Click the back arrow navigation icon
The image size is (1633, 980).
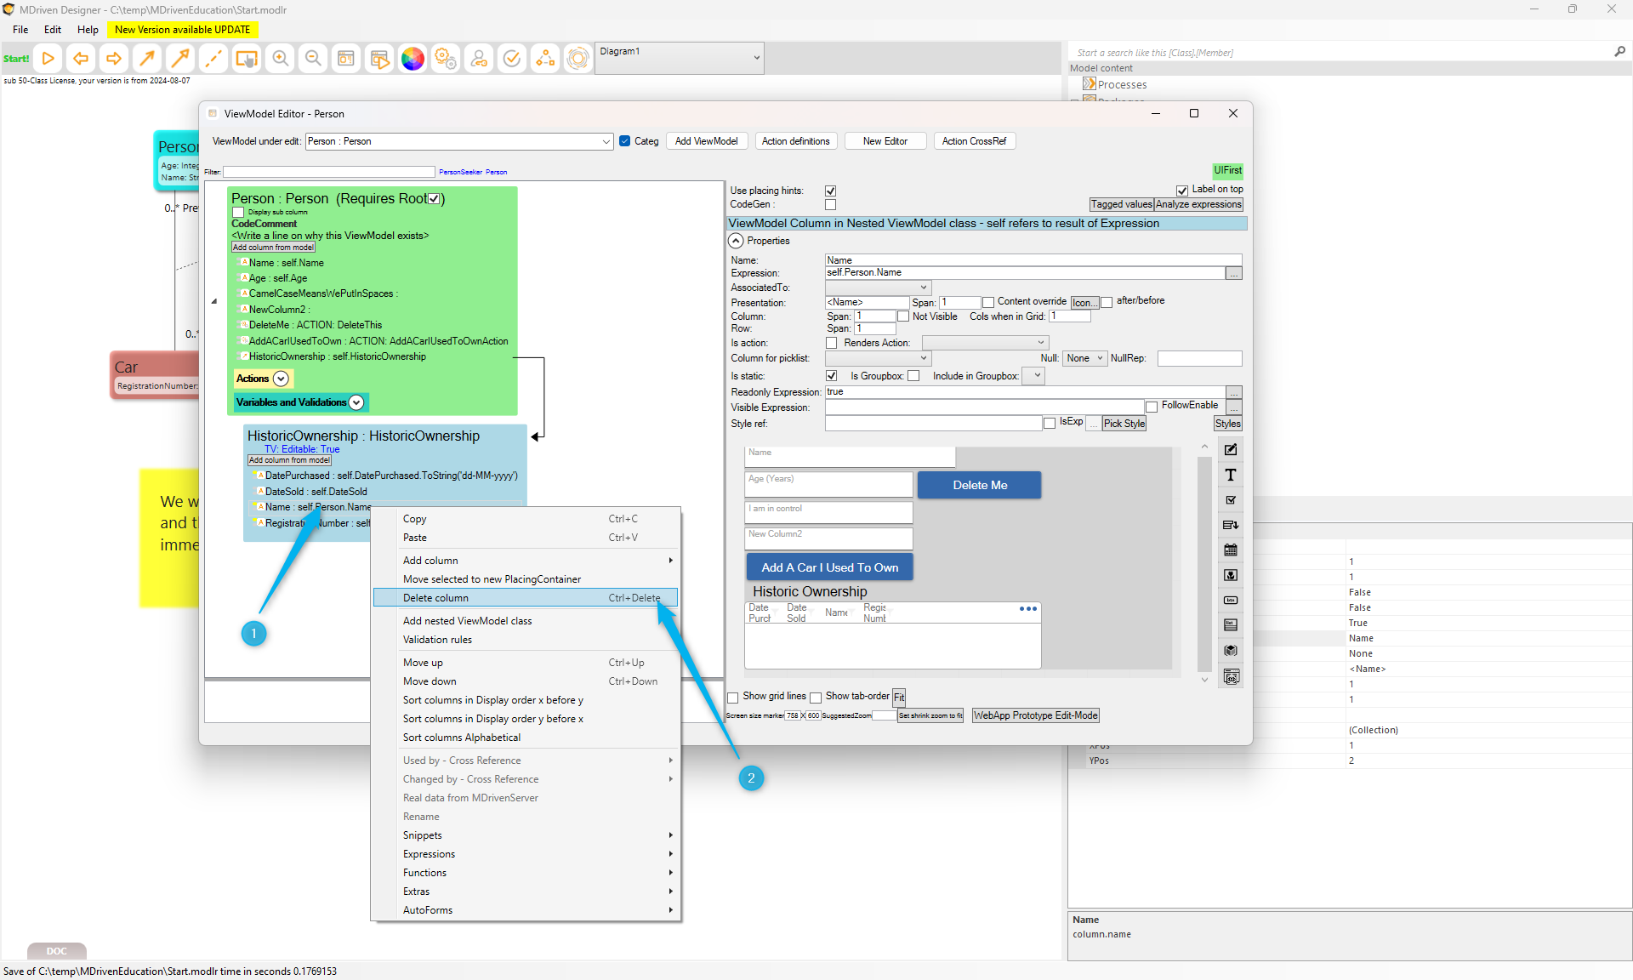point(81,59)
